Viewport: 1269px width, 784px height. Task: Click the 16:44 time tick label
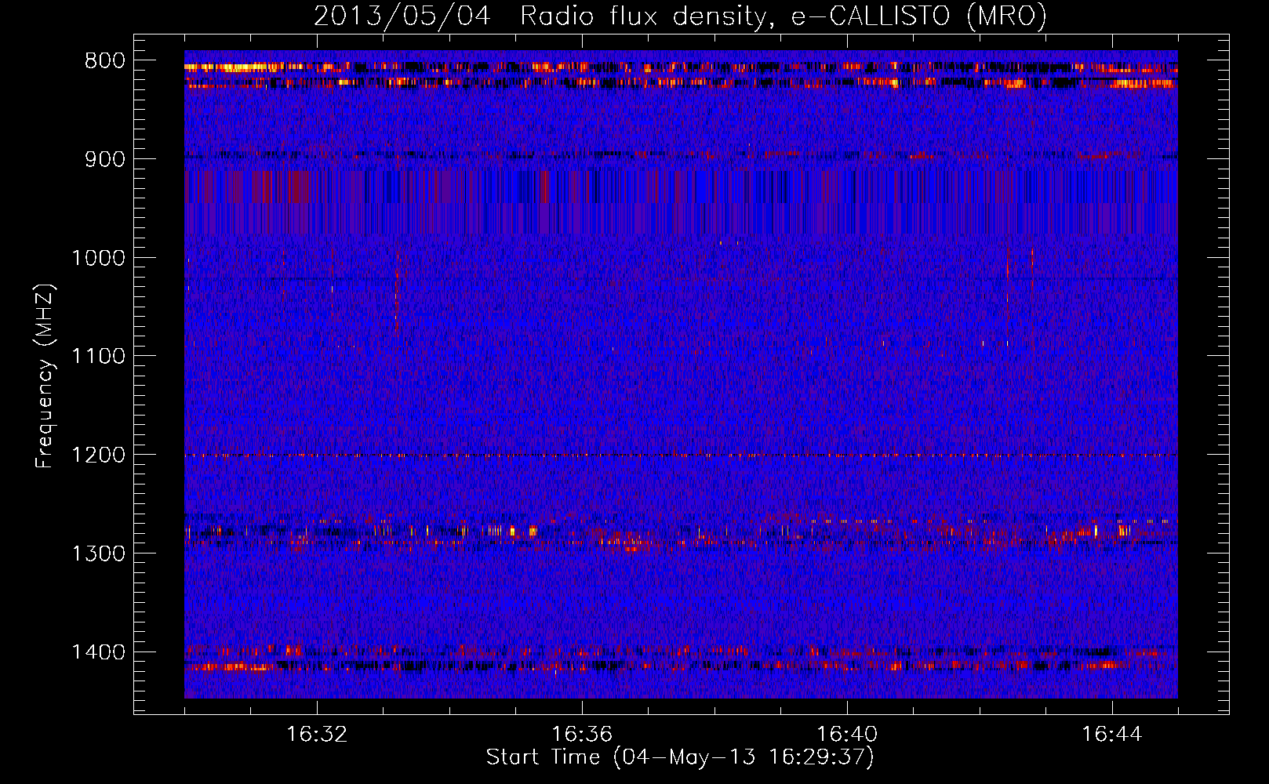(1112, 735)
